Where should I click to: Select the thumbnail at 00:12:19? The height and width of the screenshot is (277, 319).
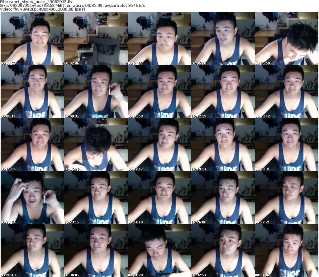point(223,92)
